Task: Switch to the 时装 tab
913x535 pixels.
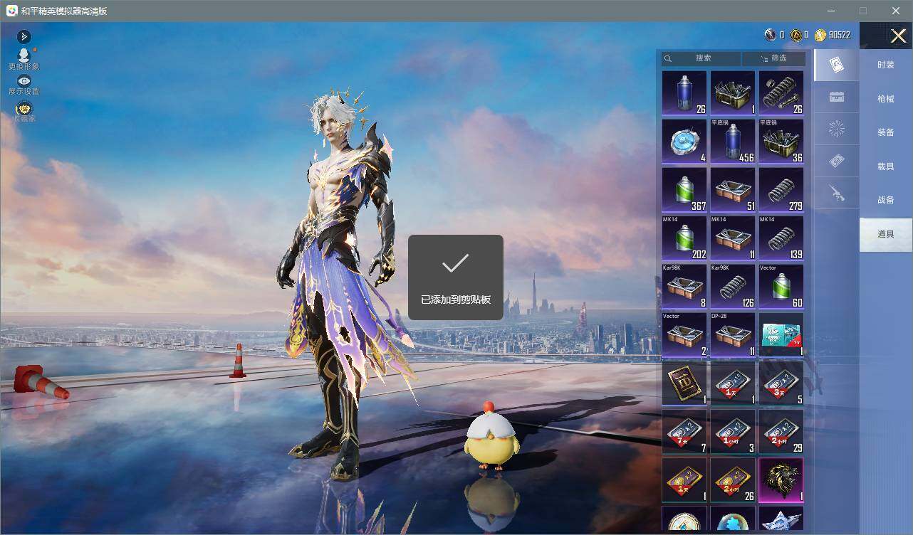Action: (886, 65)
